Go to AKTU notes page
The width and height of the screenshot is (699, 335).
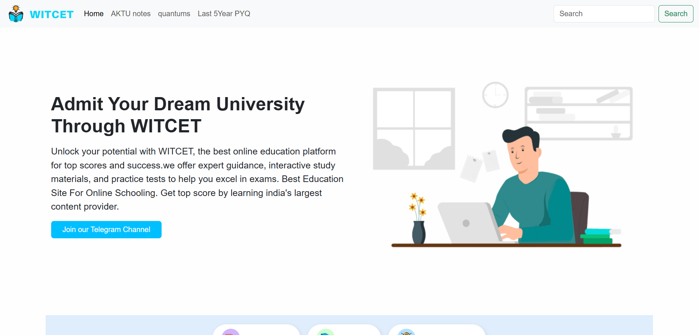[131, 14]
